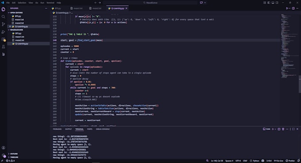The height and width of the screenshot is (163, 301).
Task: Go forward with the navigation arrow
Action: pyautogui.click(x=100, y=3)
